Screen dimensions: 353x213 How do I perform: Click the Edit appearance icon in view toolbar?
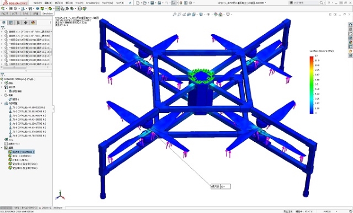coord(216,14)
